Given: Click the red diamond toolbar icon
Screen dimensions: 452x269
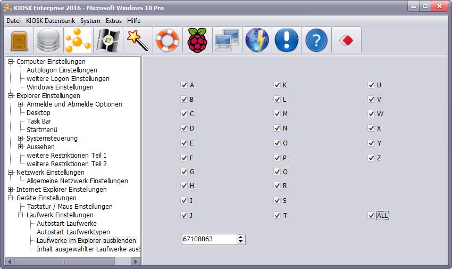Looking at the screenshot, I should pos(346,40).
